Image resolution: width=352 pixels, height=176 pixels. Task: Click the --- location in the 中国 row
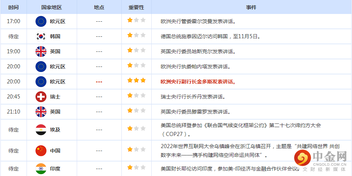point(99,151)
